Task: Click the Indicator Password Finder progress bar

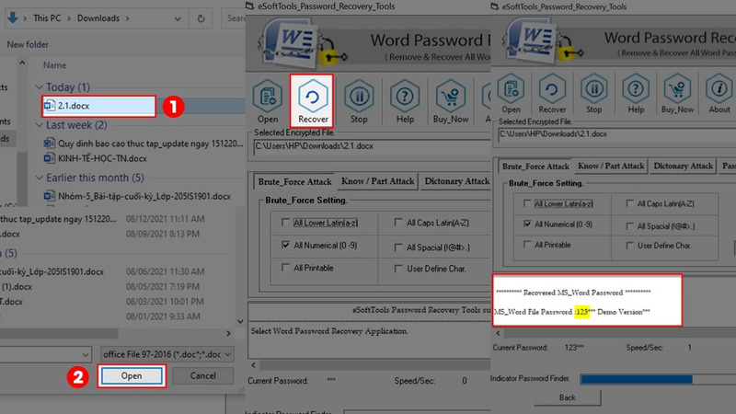Action: click(658, 379)
